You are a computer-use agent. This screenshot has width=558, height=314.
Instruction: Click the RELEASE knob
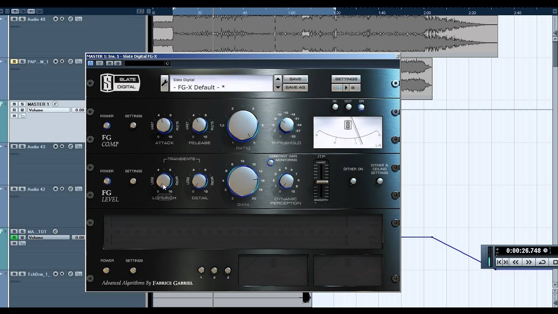pyautogui.click(x=199, y=125)
